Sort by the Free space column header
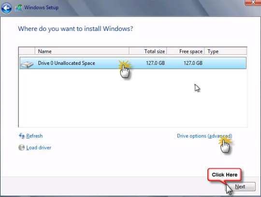Image resolution: width=261 pixels, height=197 pixels. click(x=186, y=51)
